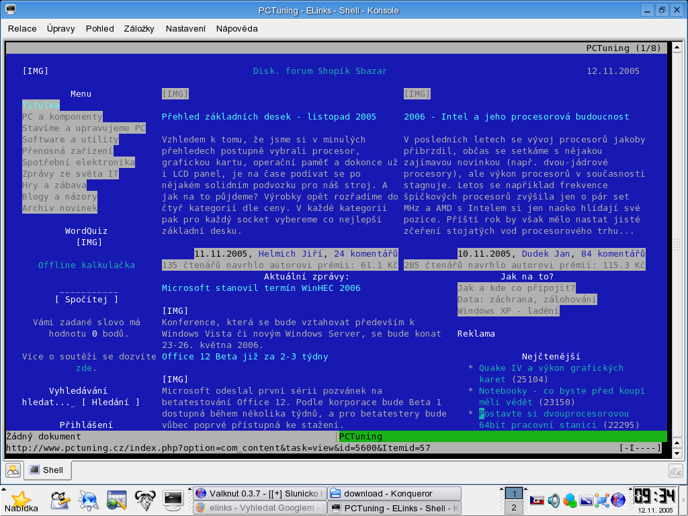Launch the mail client penguin icon in panel
This screenshot has width=688, height=516.
pyautogui.click(x=60, y=500)
